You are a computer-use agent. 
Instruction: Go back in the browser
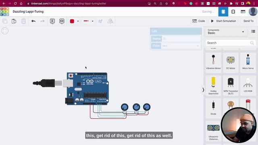[x=4, y=3]
